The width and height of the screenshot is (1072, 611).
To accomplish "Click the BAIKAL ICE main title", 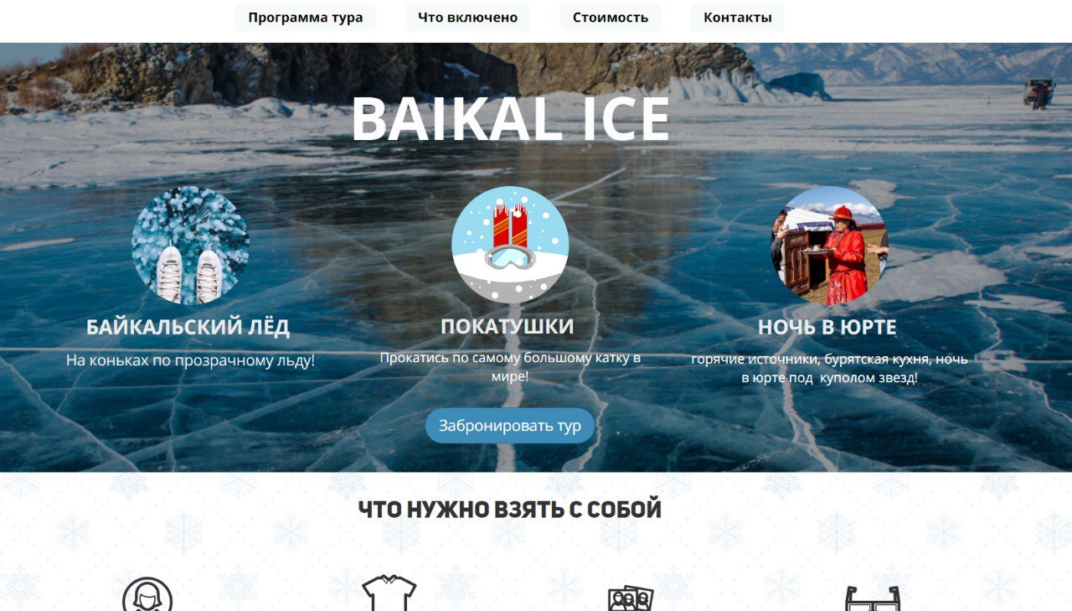I will pos(510,119).
